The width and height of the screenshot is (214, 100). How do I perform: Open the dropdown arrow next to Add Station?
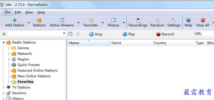pos(29,22)
